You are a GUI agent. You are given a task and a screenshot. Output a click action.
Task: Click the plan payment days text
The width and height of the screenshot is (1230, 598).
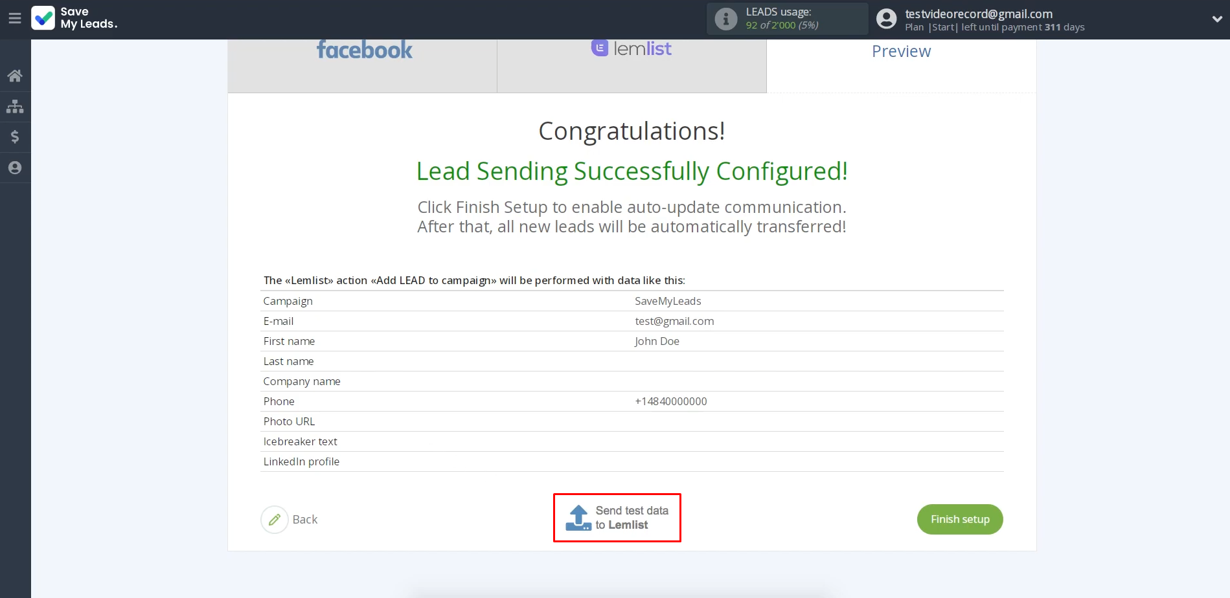[x=995, y=27]
